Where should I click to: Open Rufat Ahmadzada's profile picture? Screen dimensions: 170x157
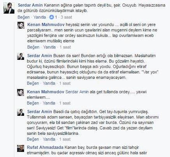[21, 148]
